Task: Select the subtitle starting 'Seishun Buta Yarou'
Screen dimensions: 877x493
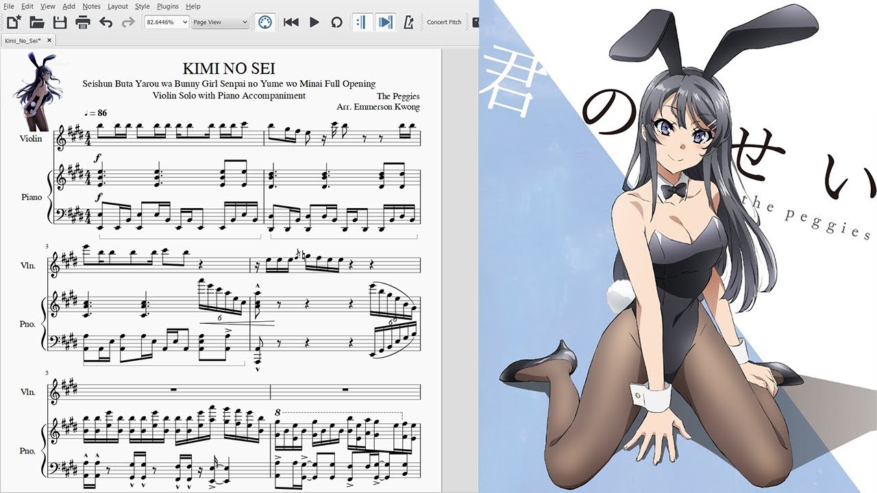Action: 229,84
